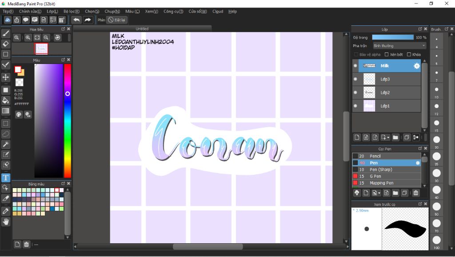Undock the Hoa tiêu navigator panel

(x=63, y=29)
